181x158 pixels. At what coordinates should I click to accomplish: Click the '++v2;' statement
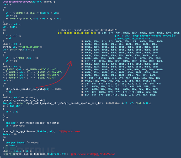(9, 38)
